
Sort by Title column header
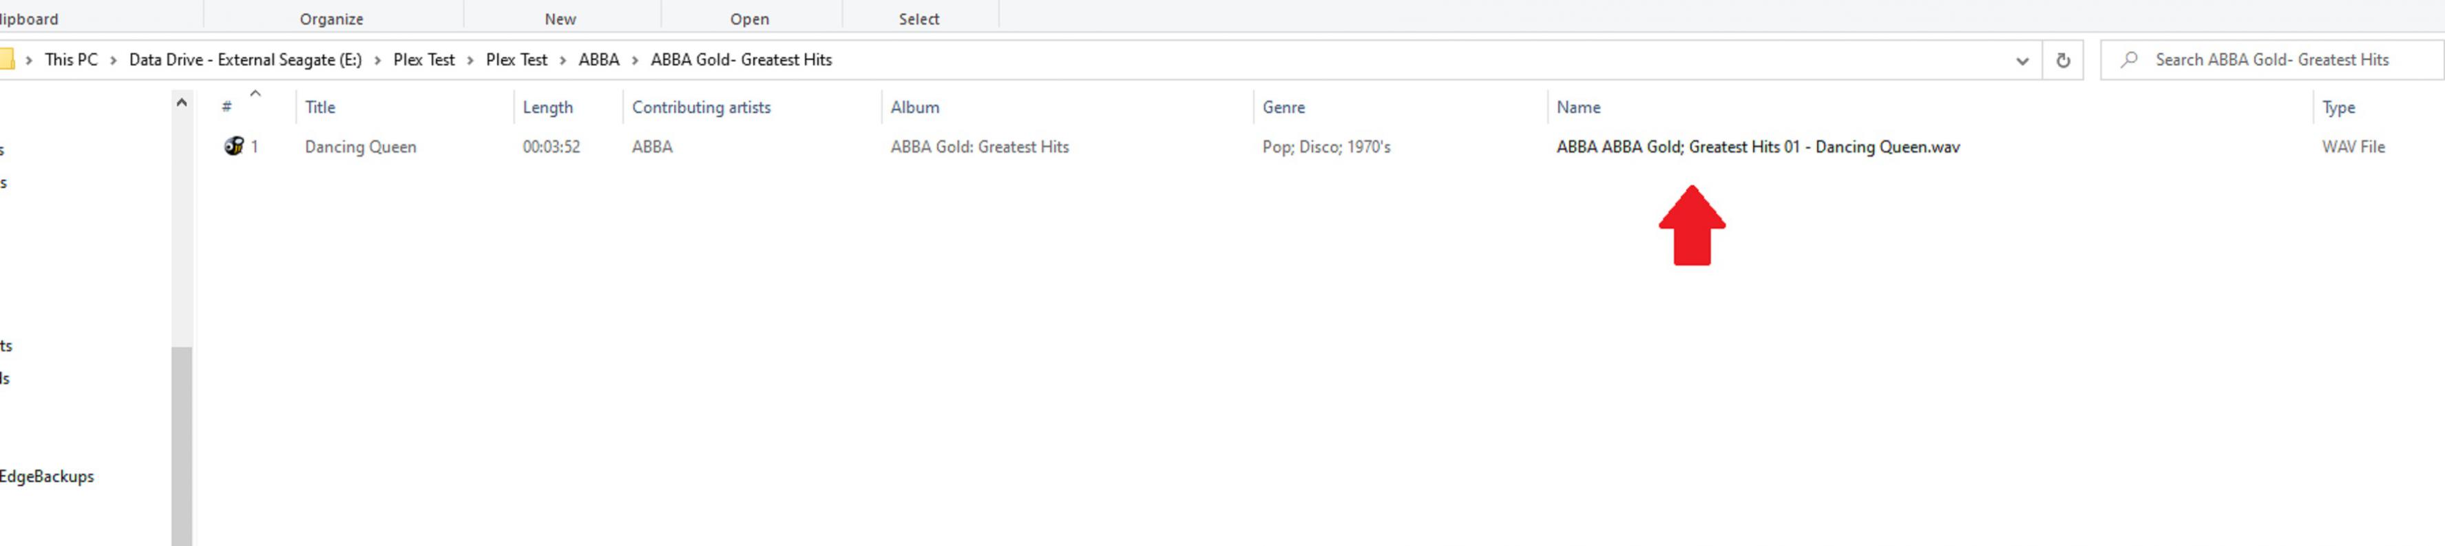320,107
